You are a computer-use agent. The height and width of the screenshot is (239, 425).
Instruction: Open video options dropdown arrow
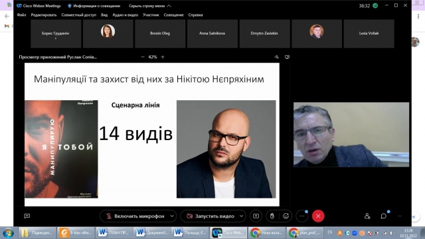point(241,216)
